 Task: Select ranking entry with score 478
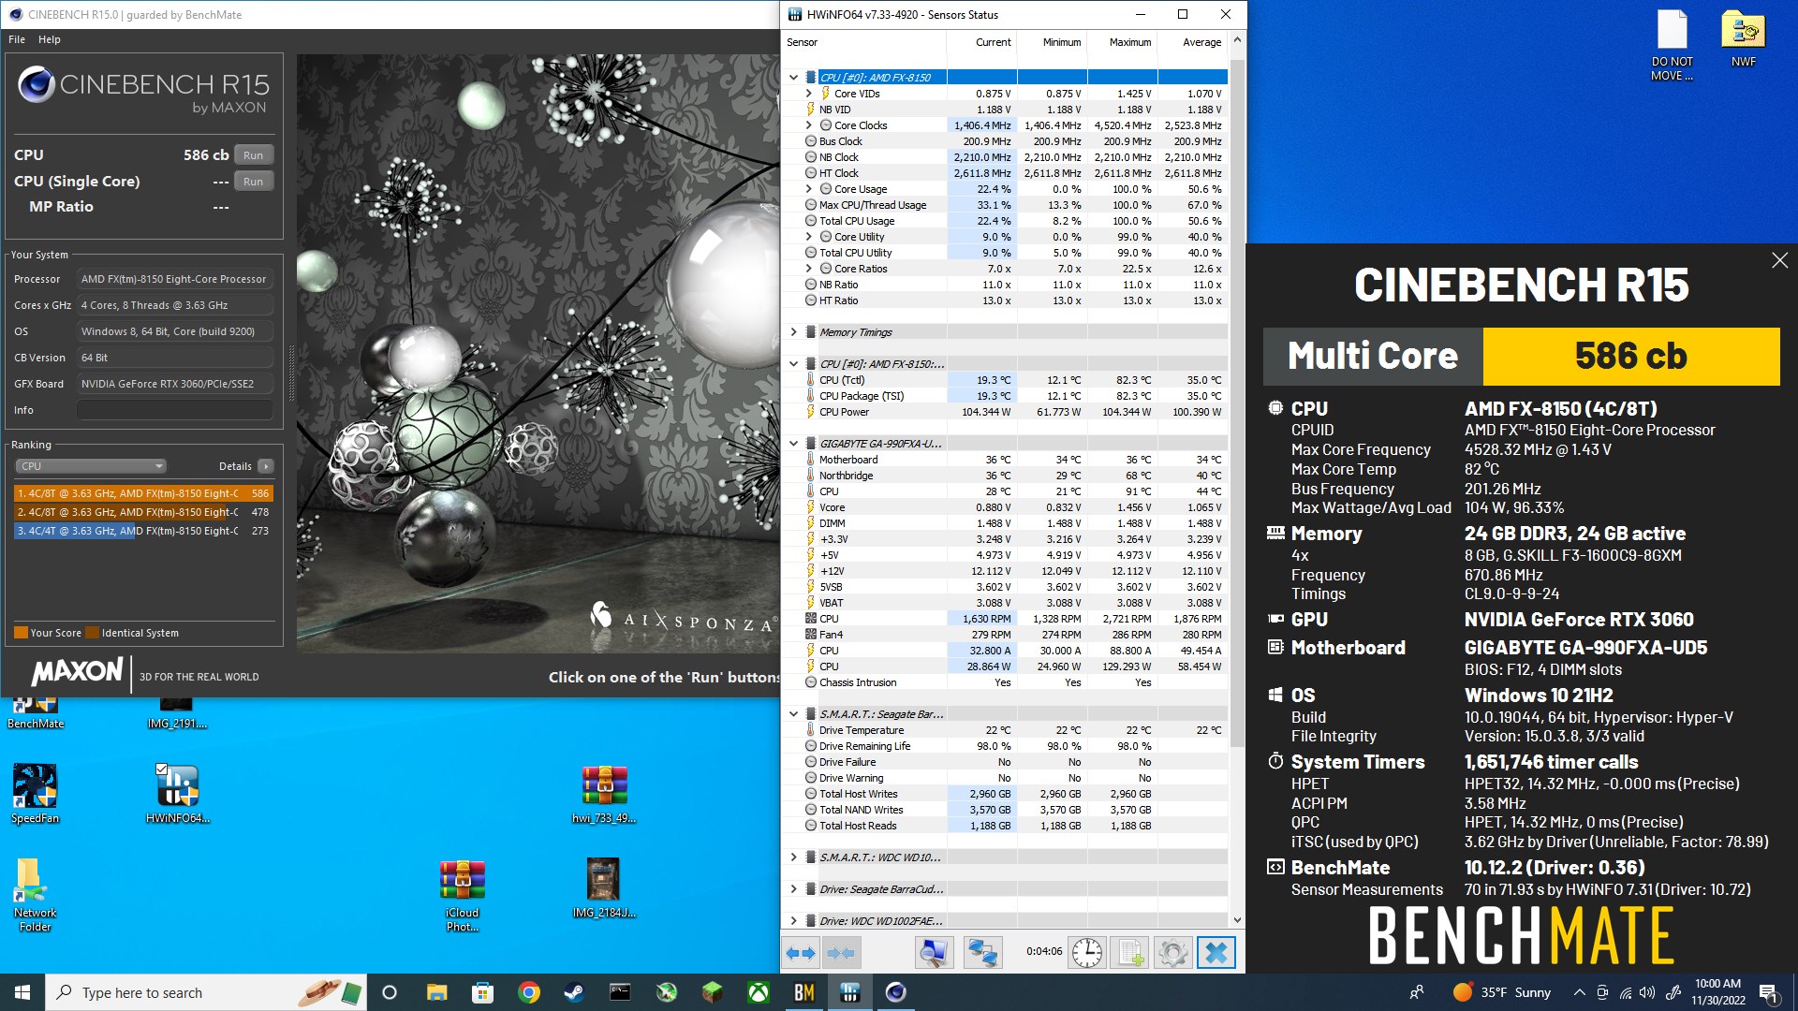point(143,512)
